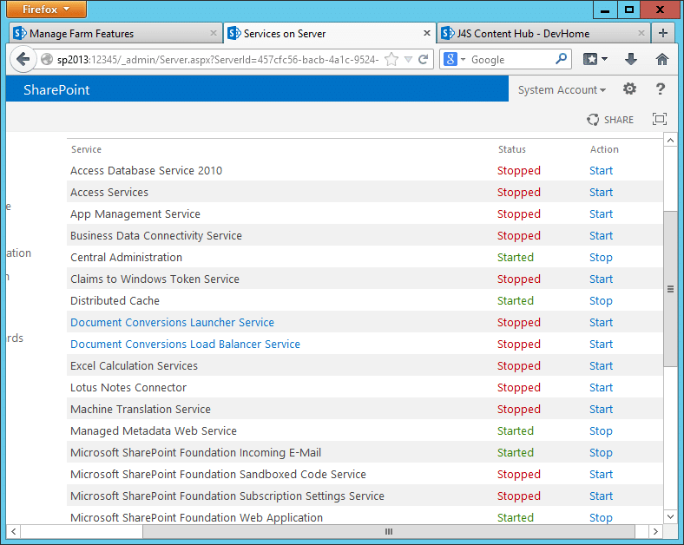Start Business Data Connectivity Service

[x=601, y=235]
